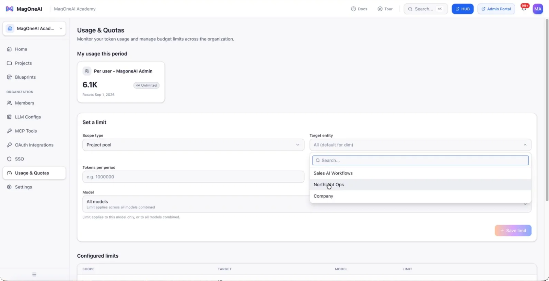
Task: Click the Projects folder icon
Action: pyautogui.click(x=9, y=63)
